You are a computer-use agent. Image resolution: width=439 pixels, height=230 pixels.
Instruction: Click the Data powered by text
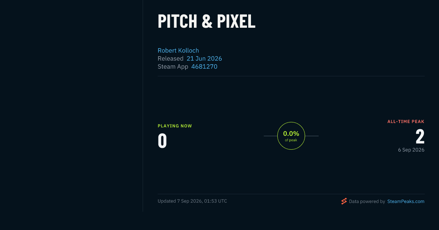(367, 201)
